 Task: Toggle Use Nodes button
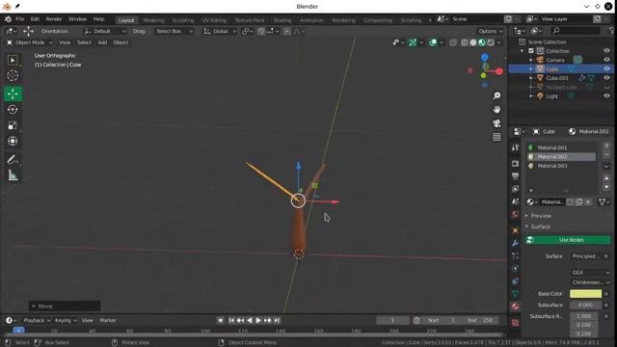coord(568,240)
